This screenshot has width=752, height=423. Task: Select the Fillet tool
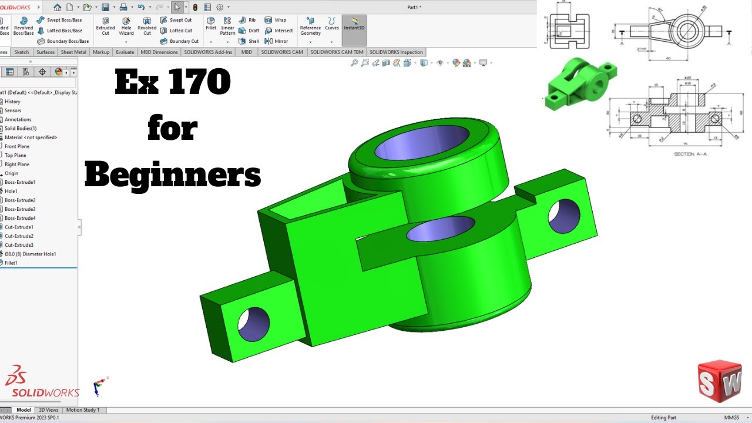[x=211, y=23]
